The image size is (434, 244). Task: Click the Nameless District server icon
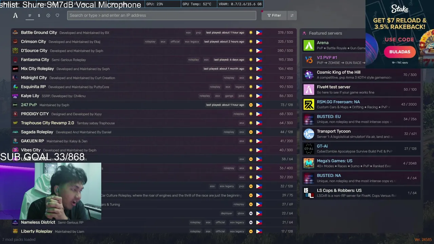[15, 222]
